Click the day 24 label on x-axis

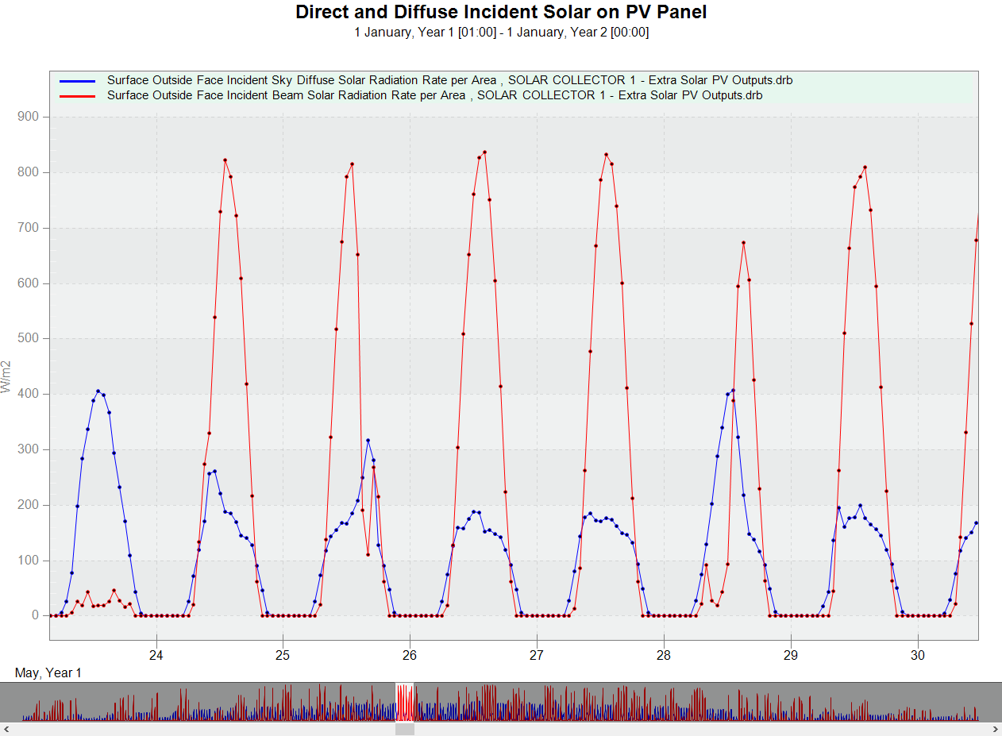tap(156, 655)
